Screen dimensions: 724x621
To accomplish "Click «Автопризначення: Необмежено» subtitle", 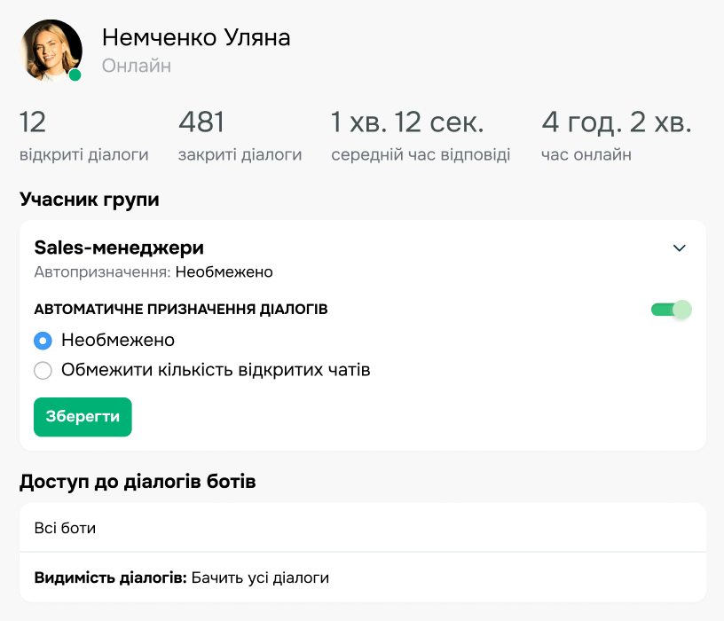I will [131, 272].
